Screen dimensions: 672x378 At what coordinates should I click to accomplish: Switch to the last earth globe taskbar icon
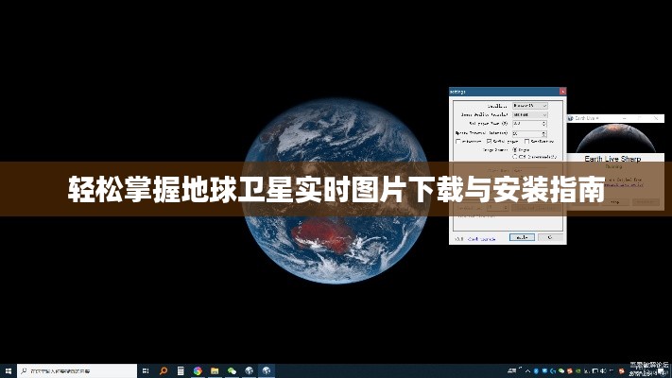(x=267, y=370)
